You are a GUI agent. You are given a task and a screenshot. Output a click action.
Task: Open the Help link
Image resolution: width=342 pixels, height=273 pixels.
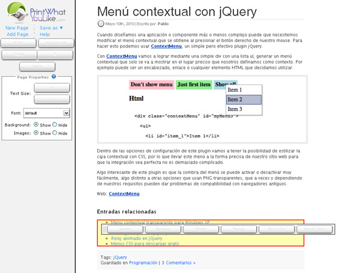45,34
